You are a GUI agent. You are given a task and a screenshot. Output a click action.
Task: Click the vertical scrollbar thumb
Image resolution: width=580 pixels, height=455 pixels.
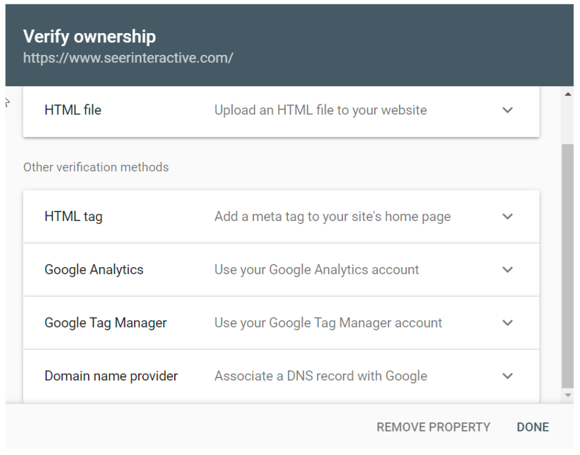click(568, 264)
